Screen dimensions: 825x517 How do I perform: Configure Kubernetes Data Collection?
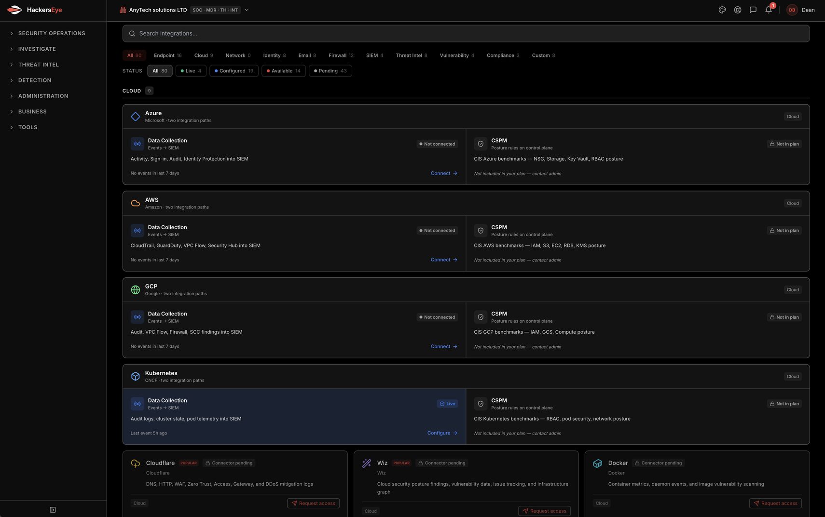click(x=442, y=433)
